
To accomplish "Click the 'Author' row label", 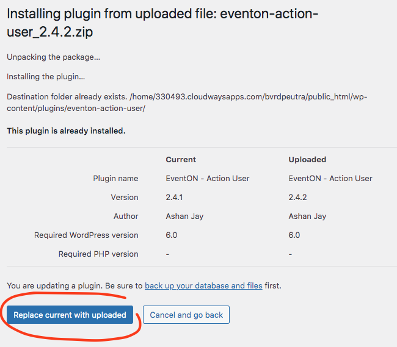I will click(x=126, y=216).
